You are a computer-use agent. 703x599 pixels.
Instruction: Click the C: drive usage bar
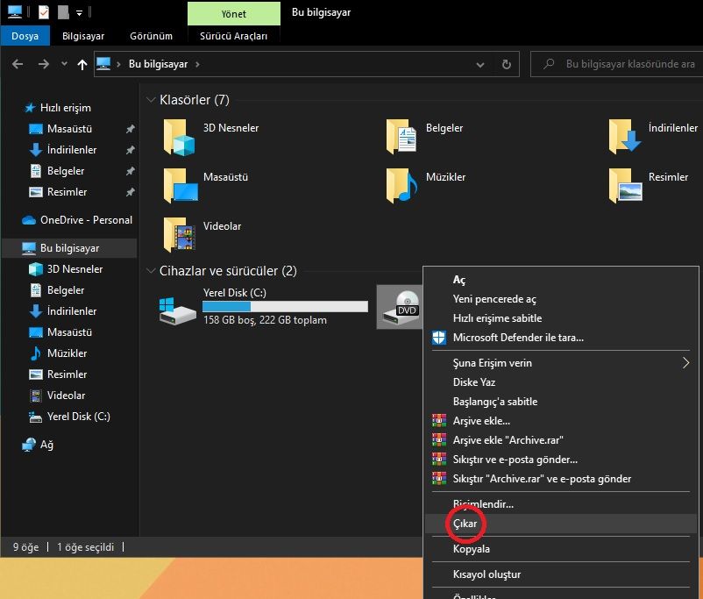(285, 306)
